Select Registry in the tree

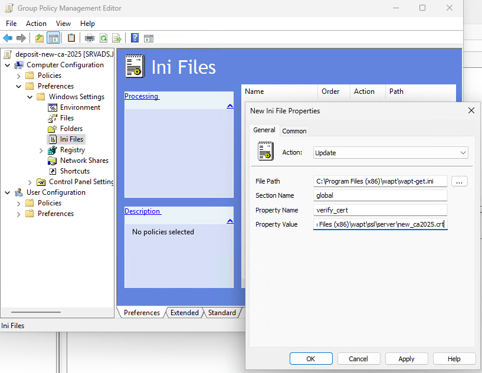(72, 150)
